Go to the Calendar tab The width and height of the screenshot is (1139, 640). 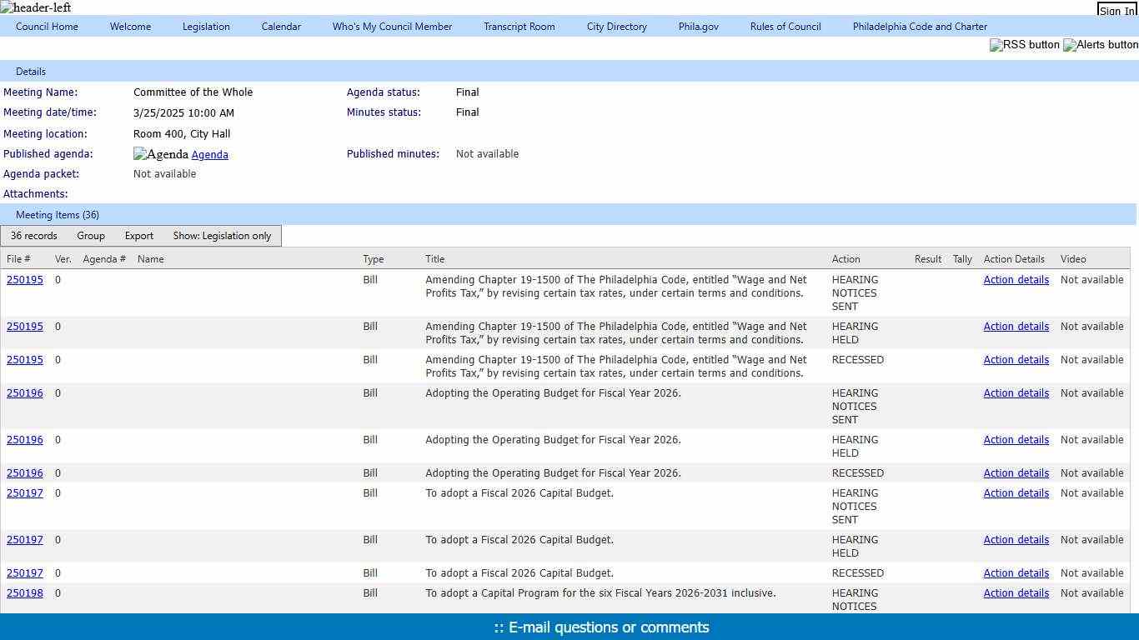pyautogui.click(x=281, y=27)
